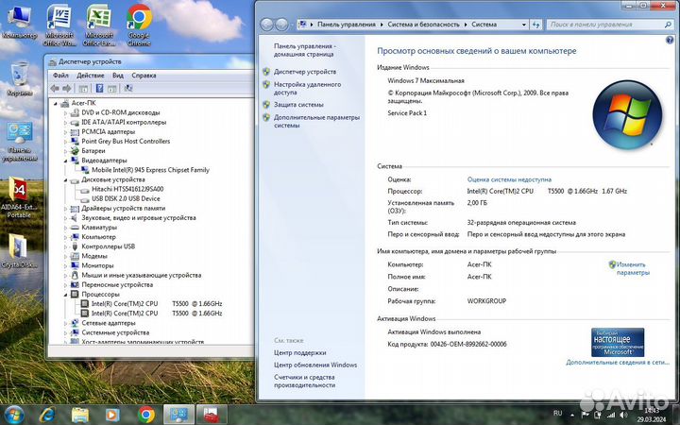Click Оценка системы недоступна link

coord(509,179)
